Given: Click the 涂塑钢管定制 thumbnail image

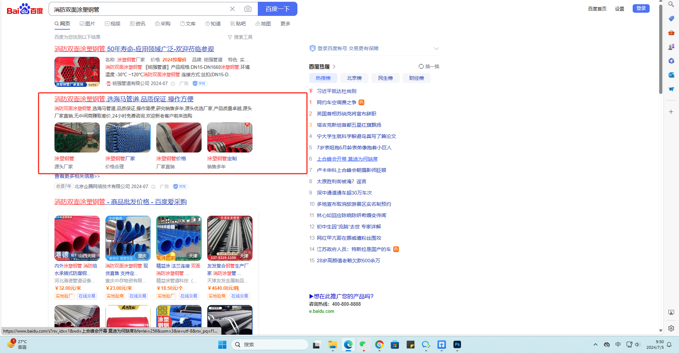Looking at the screenshot, I should click(230, 138).
